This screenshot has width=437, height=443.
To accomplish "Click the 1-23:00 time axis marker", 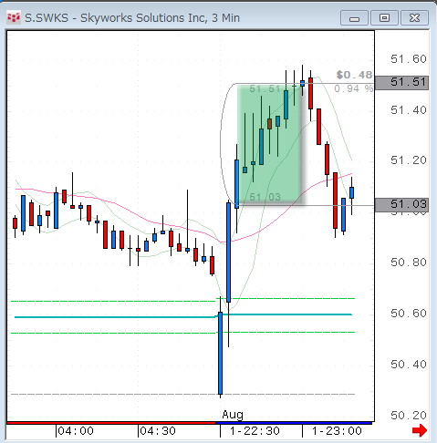I will coord(337,431).
